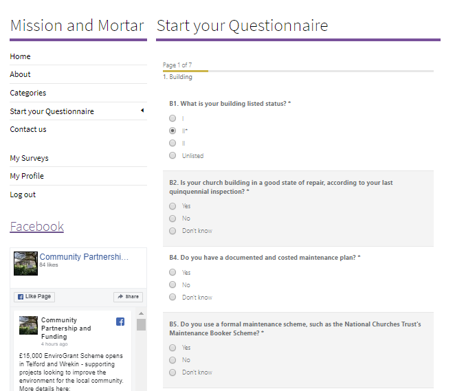455x391 pixels.
Task: Go to Categories in sidebar
Action: click(x=28, y=93)
